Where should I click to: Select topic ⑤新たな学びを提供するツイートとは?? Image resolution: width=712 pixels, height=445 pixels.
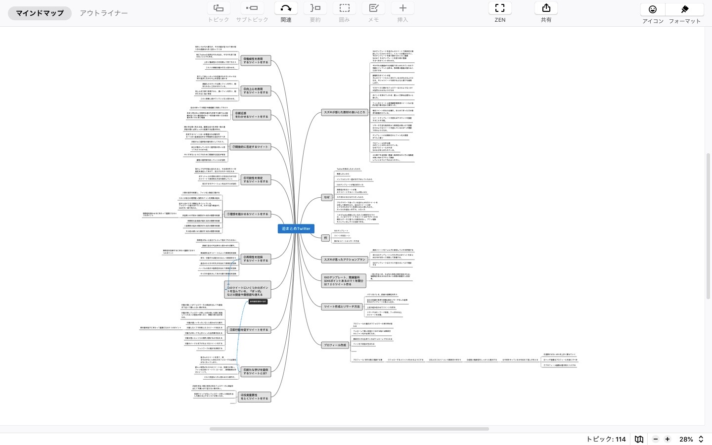[256, 371]
